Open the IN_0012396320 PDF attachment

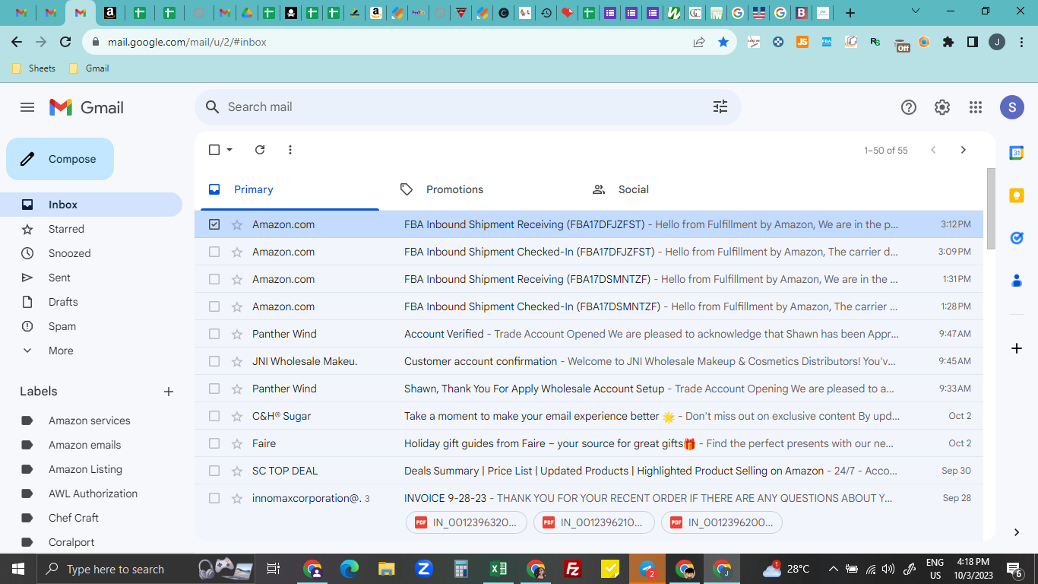click(x=467, y=522)
